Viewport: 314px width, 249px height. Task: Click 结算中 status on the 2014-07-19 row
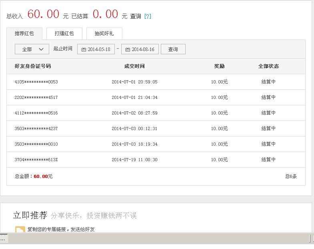click(x=268, y=160)
